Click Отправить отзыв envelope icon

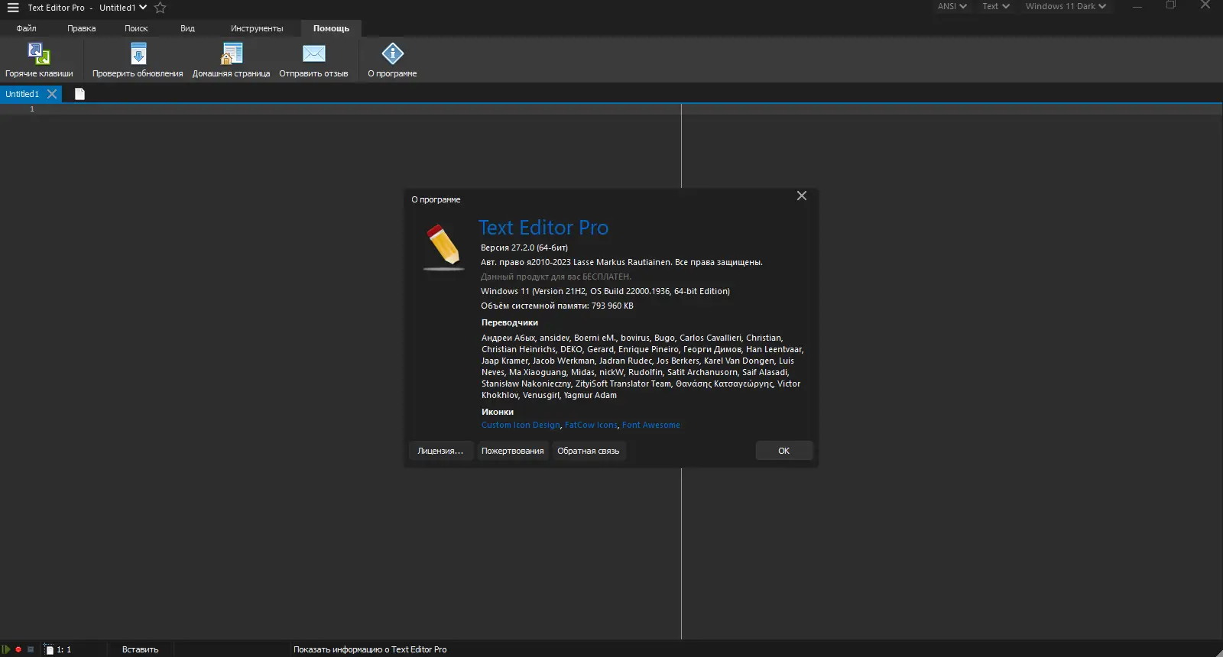click(313, 53)
